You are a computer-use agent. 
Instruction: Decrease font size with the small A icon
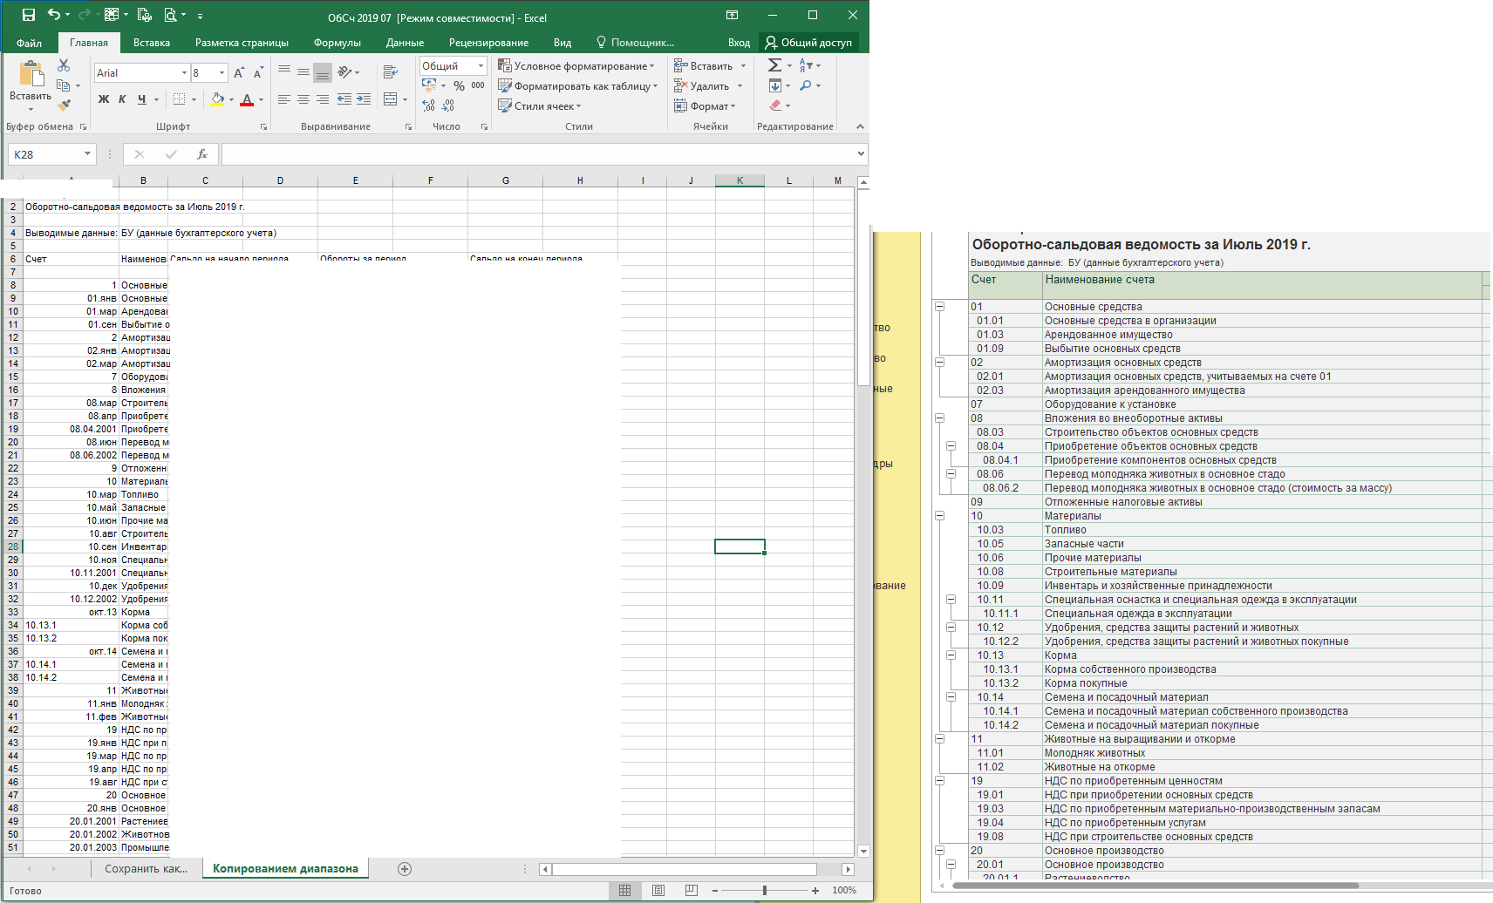click(x=258, y=73)
